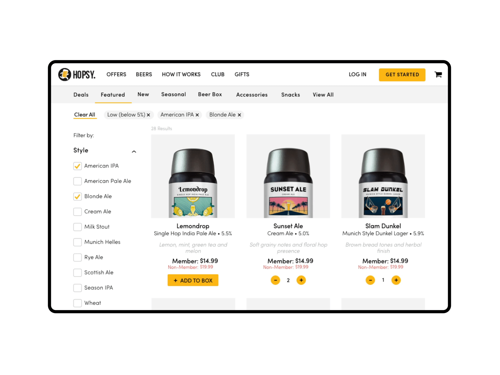Remove the Blonde Ale filter chip
The image size is (500, 375).
click(239, 115)
